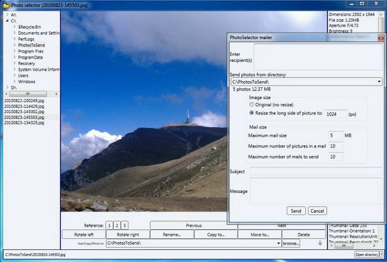Click the Delete button
This screenshot has width=387, height=262.
point(304,234)
